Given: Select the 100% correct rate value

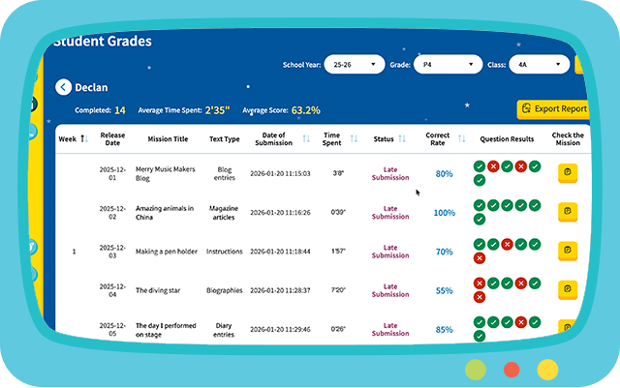Looking at the screenshot, I should [445, 213].
